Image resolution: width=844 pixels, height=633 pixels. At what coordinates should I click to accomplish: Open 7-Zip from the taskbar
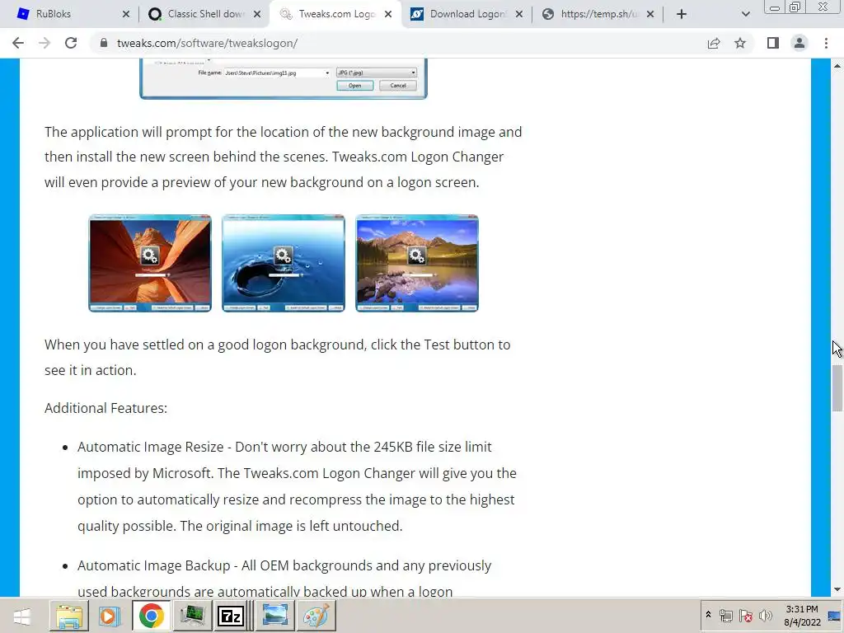[x=231, y=616]
